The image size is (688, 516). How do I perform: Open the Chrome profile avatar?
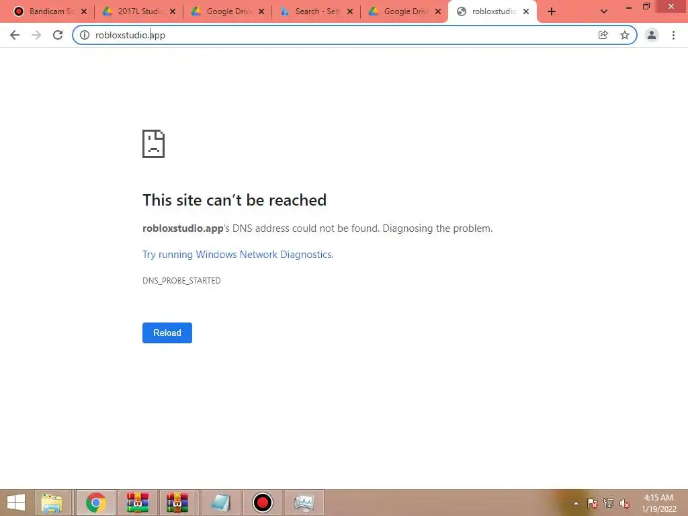pos(652,35)
